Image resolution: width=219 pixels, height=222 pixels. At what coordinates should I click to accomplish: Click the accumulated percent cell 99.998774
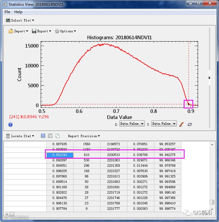[168, 209]
